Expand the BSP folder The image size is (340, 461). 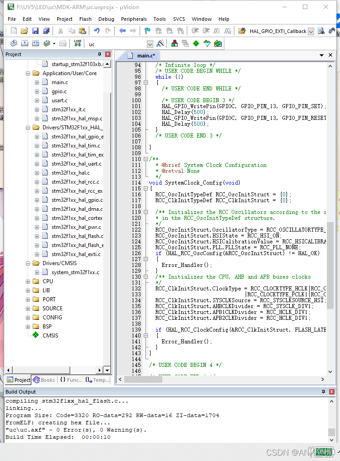point(28,327)
